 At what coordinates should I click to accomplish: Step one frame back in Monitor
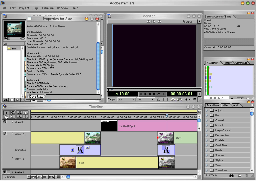(141, 94)
